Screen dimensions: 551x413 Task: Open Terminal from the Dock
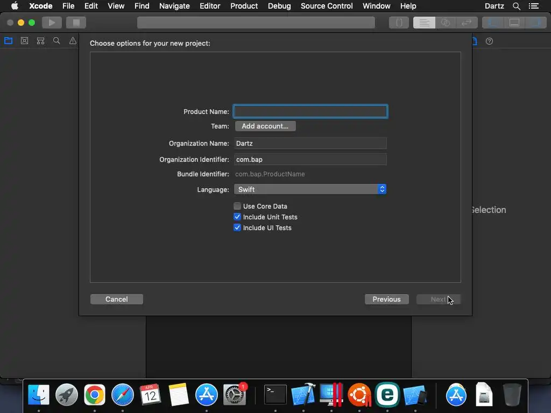(275, 395)
